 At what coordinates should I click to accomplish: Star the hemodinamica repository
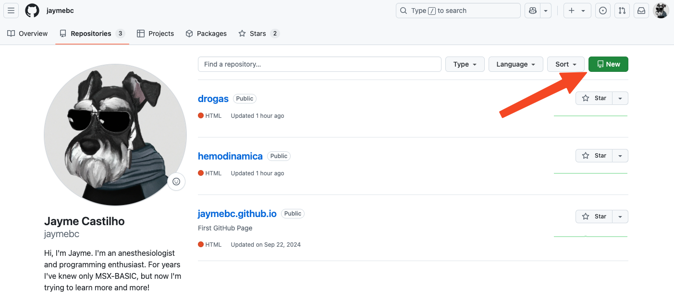pos(594,156)
